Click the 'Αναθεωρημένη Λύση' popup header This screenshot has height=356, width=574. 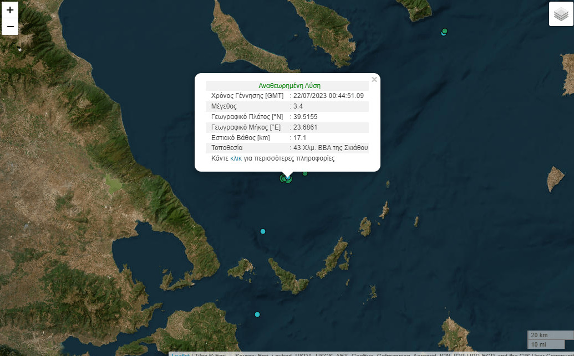(x=289, y=86)
